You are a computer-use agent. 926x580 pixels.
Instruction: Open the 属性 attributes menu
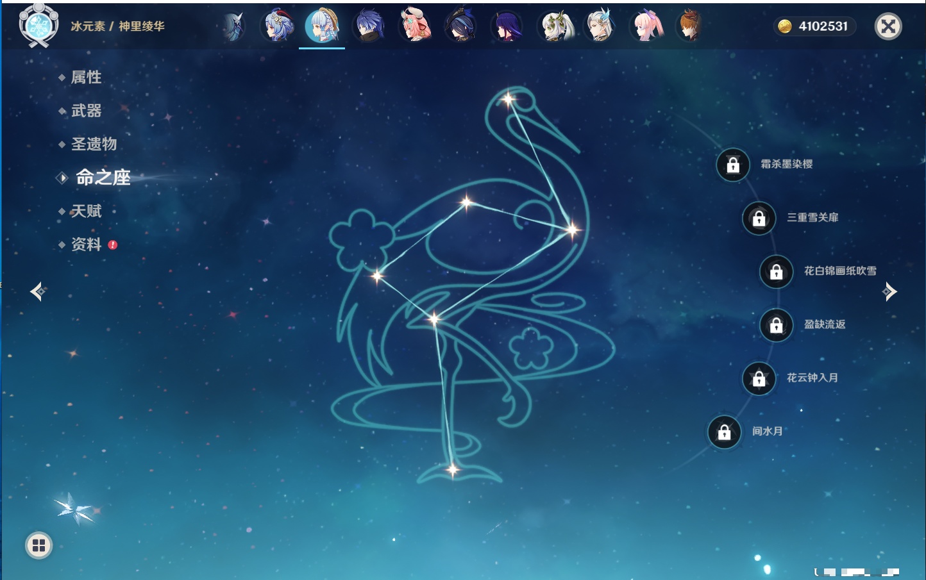click(x=86, y=78)
